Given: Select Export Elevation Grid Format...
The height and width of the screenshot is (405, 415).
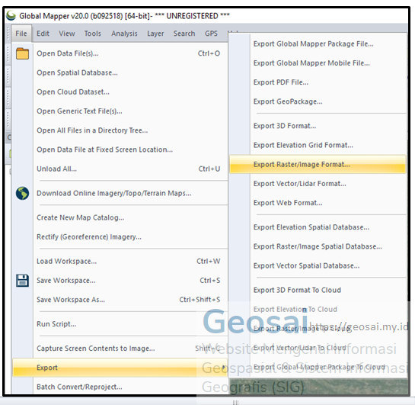Looking at the screenshot, I should pyautogui.click(x=318, y=145).
